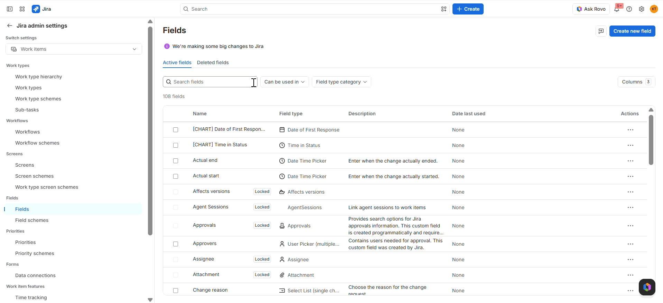Sort by the Name column header

[200, 114]
